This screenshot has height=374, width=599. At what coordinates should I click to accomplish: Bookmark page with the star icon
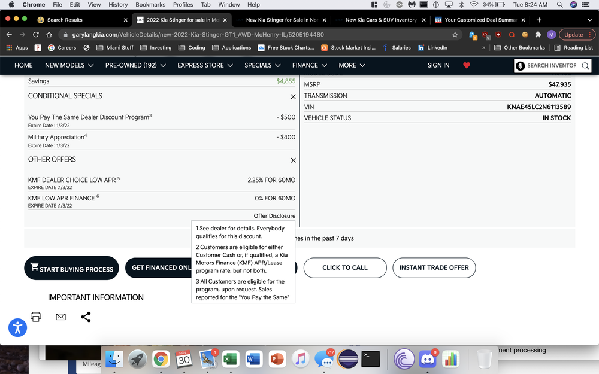pos(455,35)
